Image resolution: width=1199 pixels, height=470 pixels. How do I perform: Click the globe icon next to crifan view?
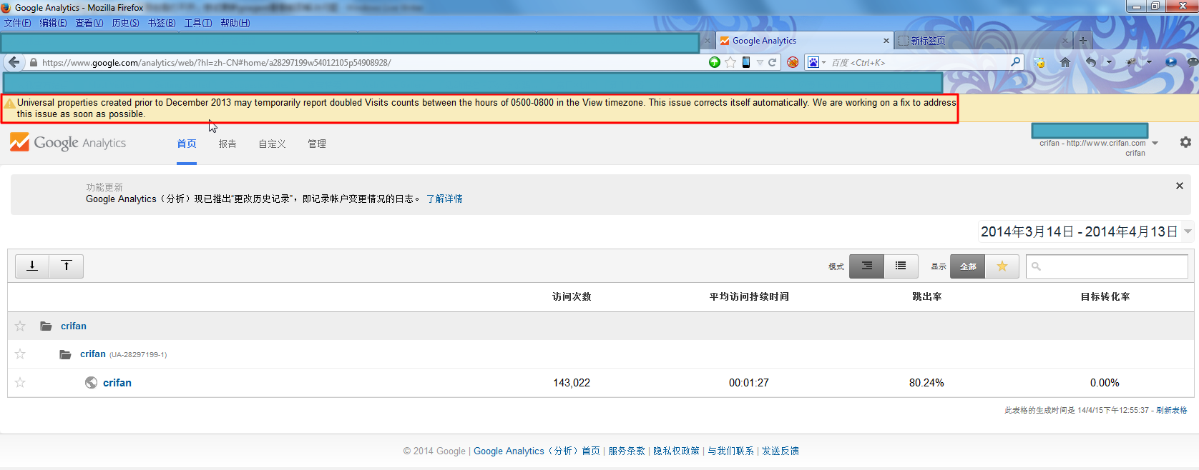(91, 382)
